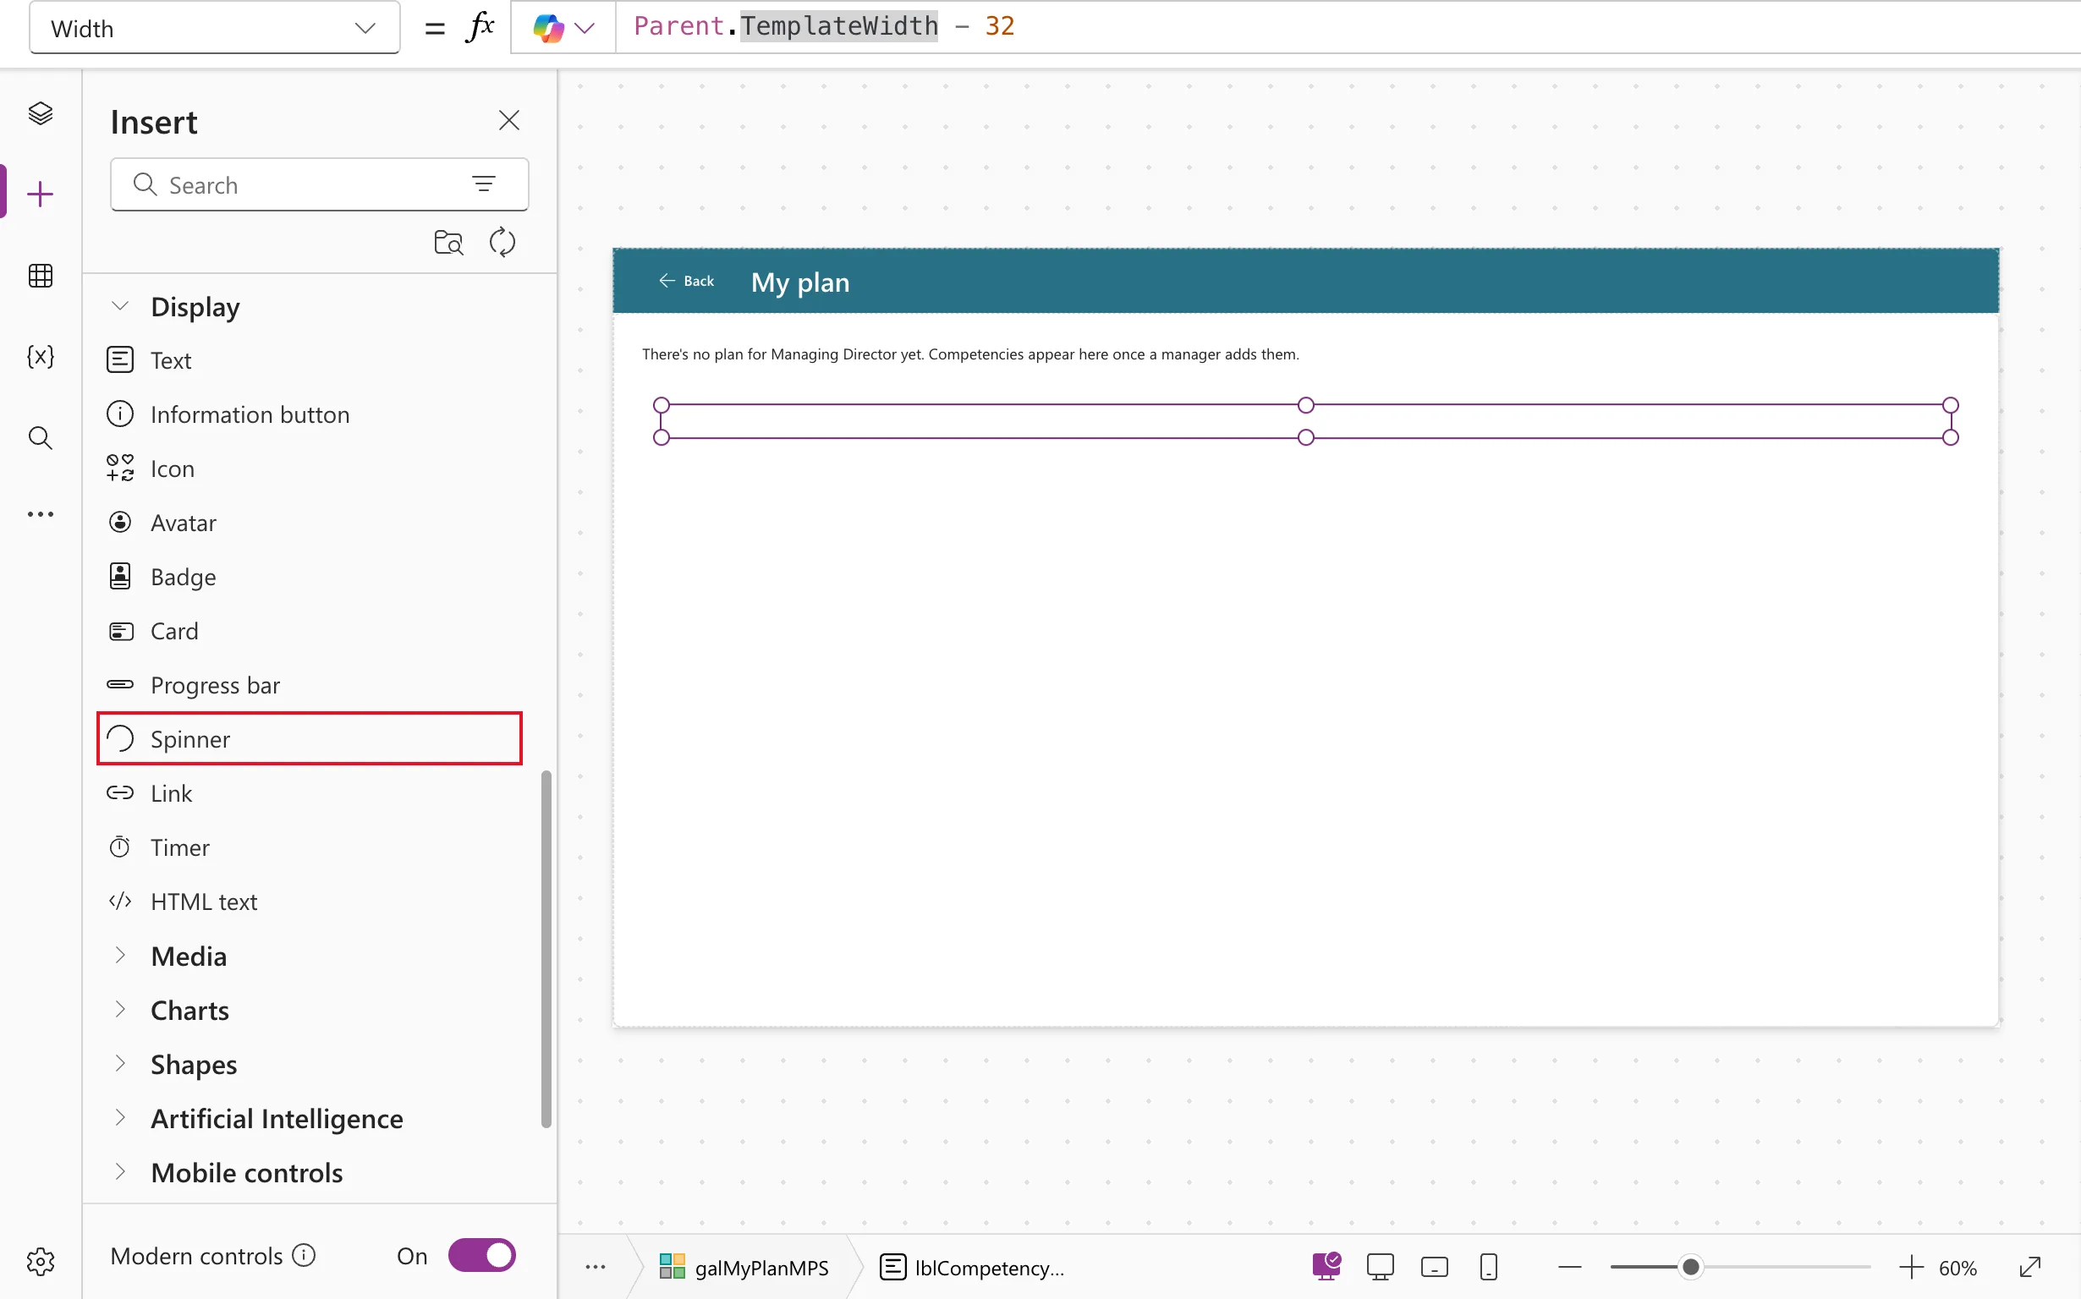
Task: Open the Width property dropdown
Action: pyautogui.click(x=214, y=29)
